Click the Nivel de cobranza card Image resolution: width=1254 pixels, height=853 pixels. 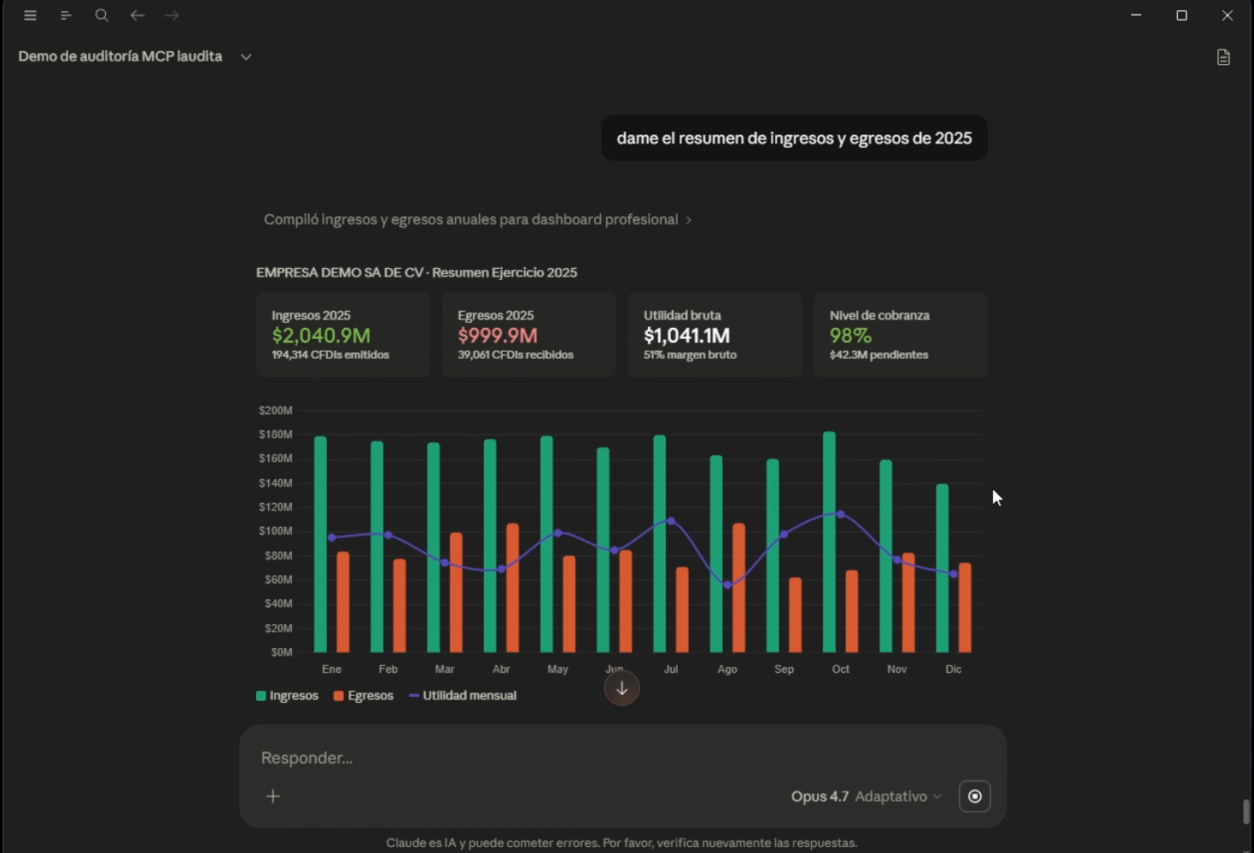point(901,335)
